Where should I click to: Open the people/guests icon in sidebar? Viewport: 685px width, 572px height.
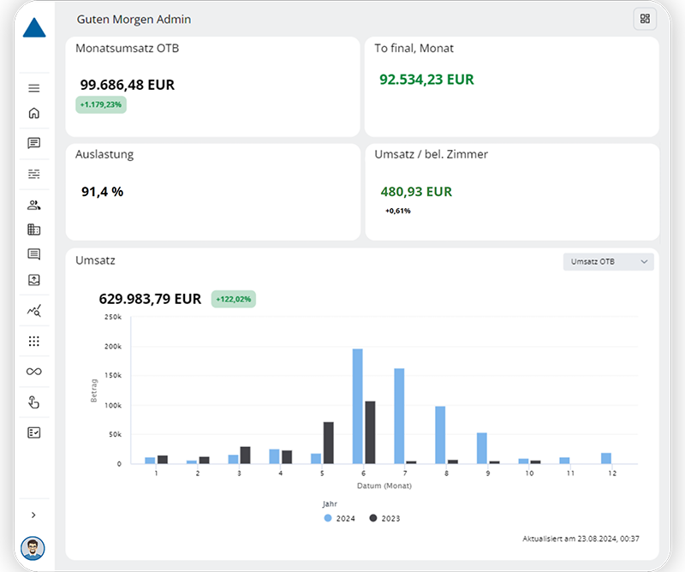tap(34, 205)
